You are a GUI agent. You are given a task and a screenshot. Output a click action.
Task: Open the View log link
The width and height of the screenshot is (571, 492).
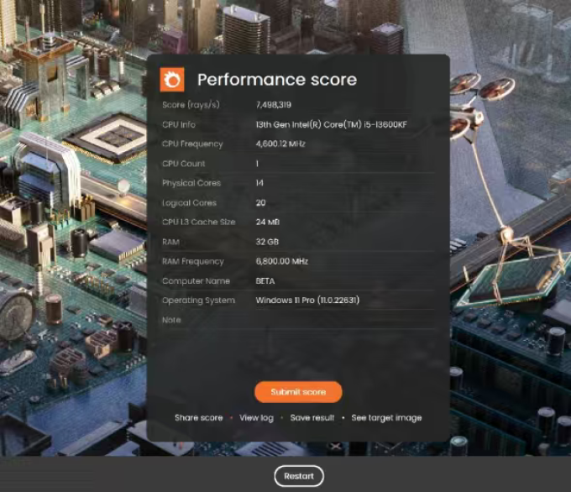[256, 418]
